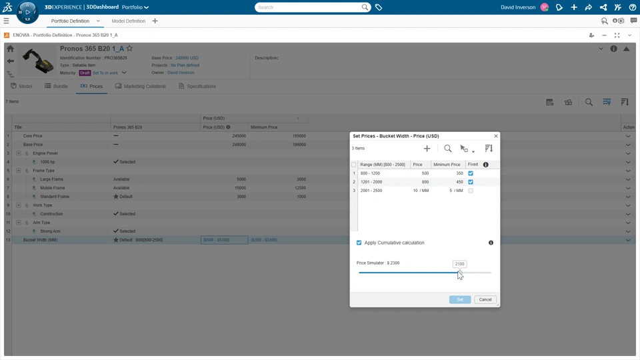This screenshot has width=640, height=360.
Task: Click the Set To In work link
Action: (x=105, y=73)
